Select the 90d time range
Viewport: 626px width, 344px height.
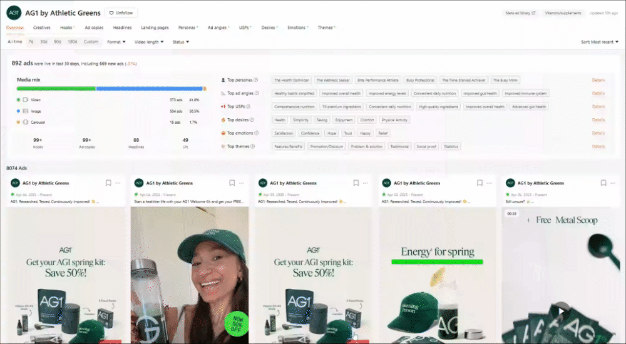pyautogui.click(x=58, y=41)
